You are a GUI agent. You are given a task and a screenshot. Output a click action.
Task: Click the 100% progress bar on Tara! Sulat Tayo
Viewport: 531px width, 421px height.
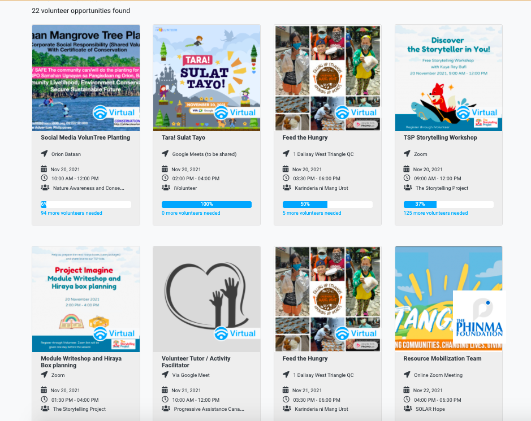pos(206,205)
